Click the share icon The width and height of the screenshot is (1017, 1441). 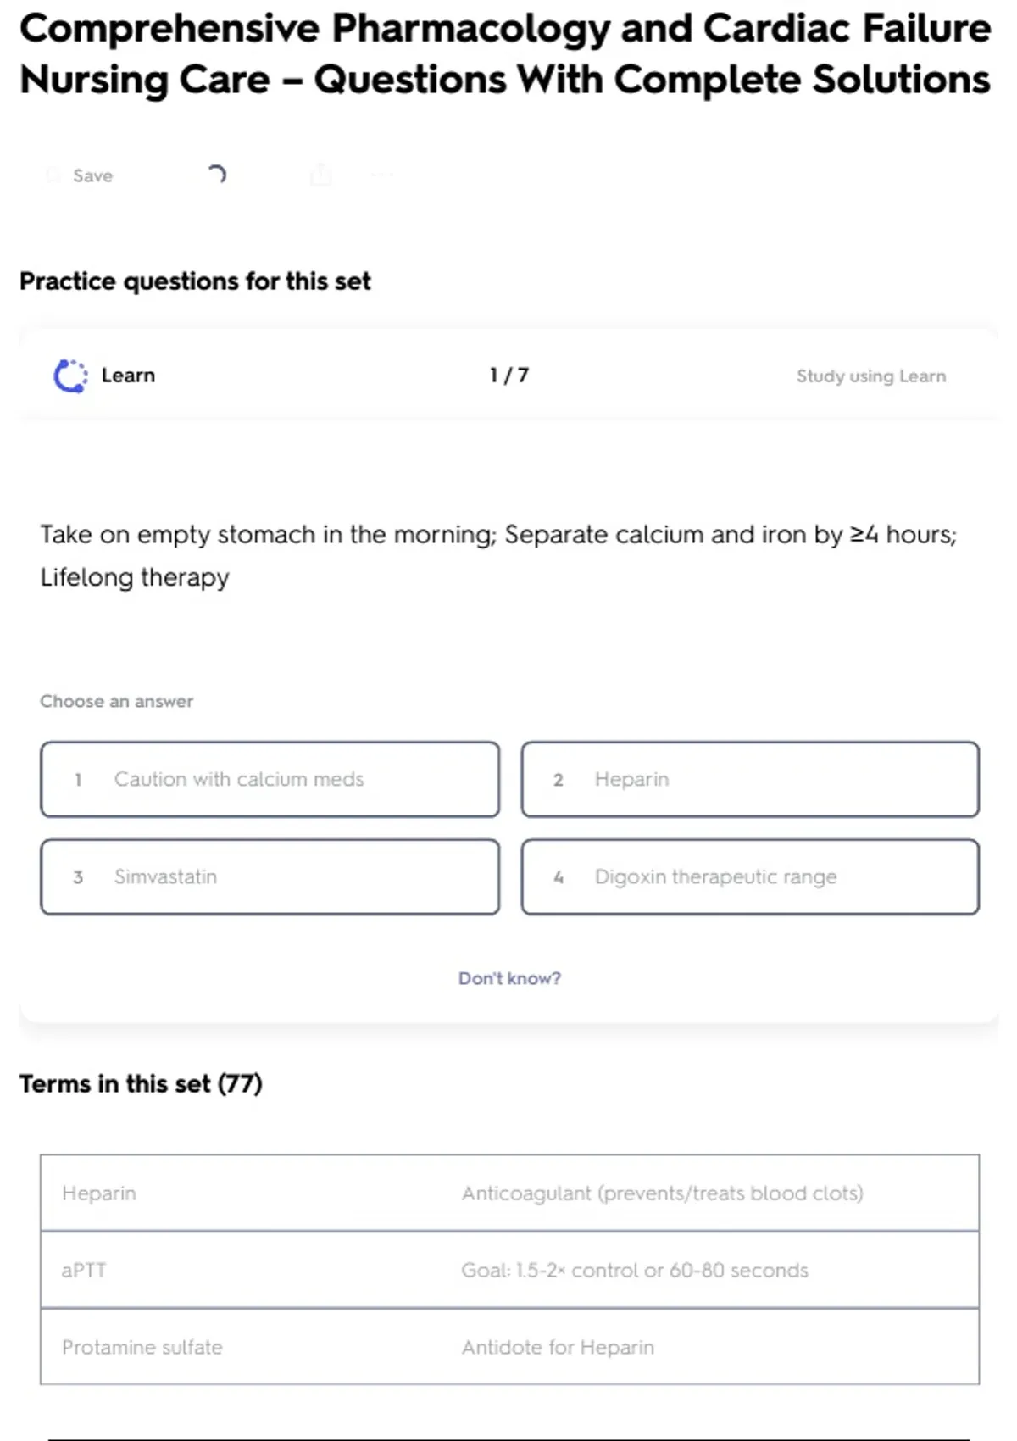pyautogui.click(x=321, y=175)
